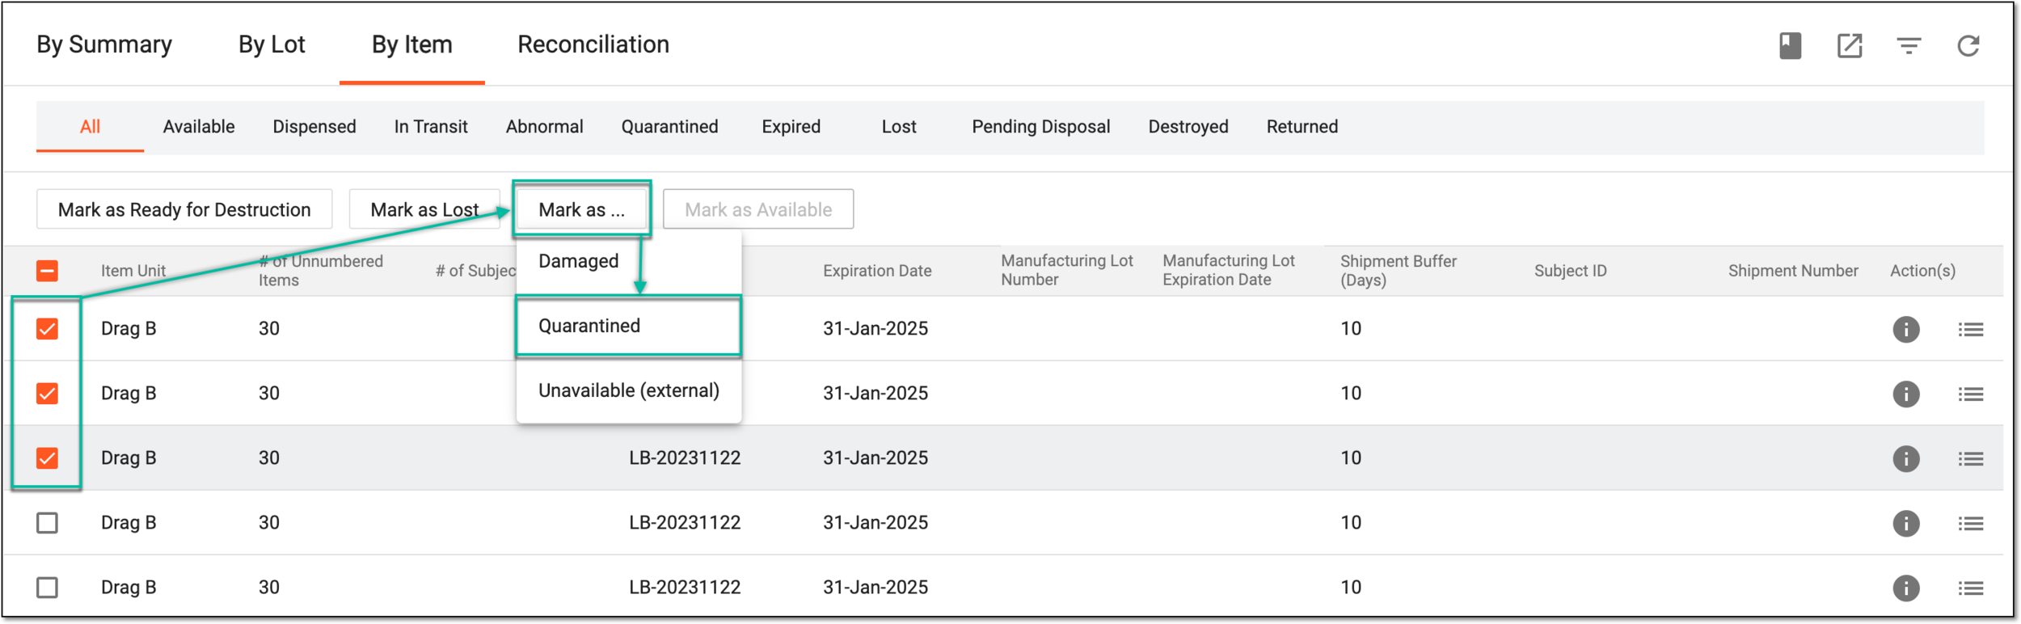Uncheck the second Drag B row checkbox
This screenshot has height=624, width=2021.
click(47, 394)
